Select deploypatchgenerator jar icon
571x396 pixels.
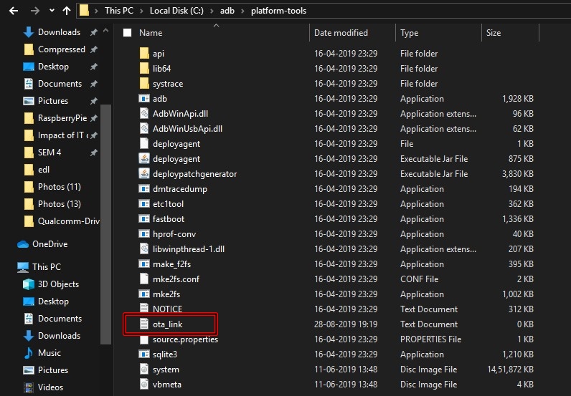(x=145, y=174)
